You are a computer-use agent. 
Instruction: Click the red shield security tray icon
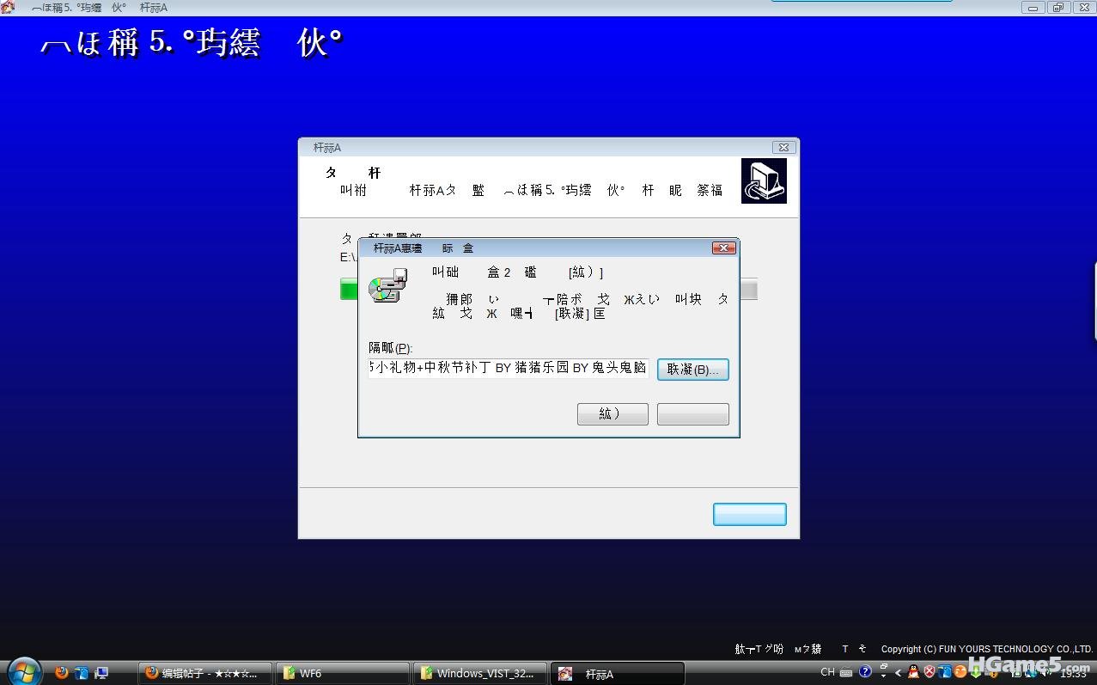[929, 672]
